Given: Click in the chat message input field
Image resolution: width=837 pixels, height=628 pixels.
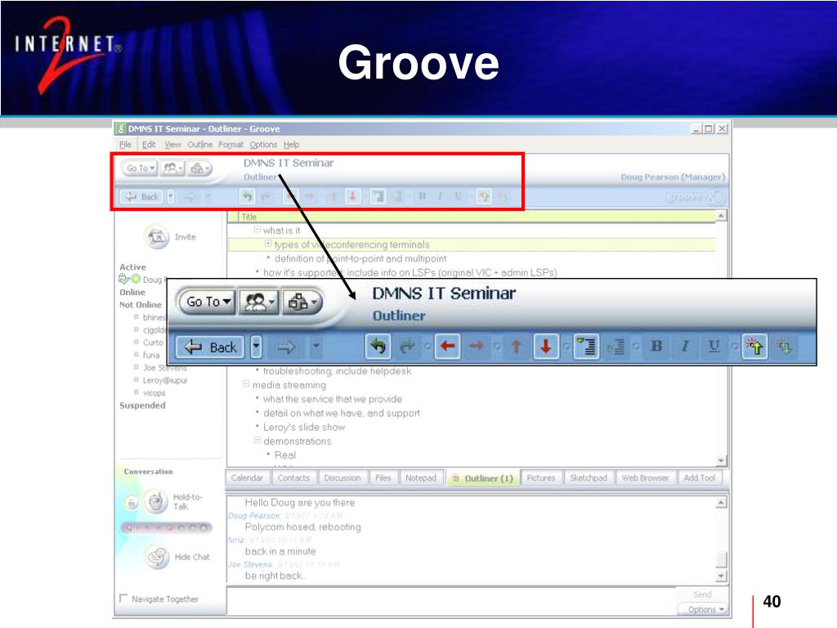Looking at the screenshot, I should click(451, 601).
